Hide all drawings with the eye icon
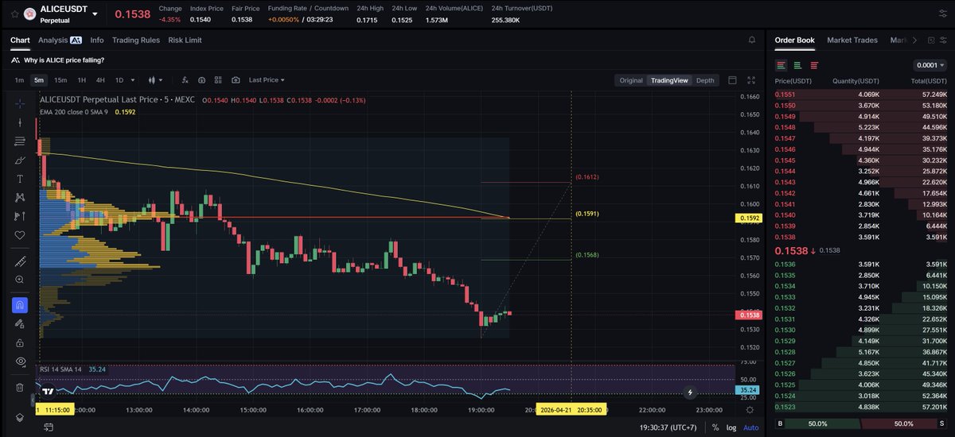The height and width of the screenshot is (437, 955). 20,362
